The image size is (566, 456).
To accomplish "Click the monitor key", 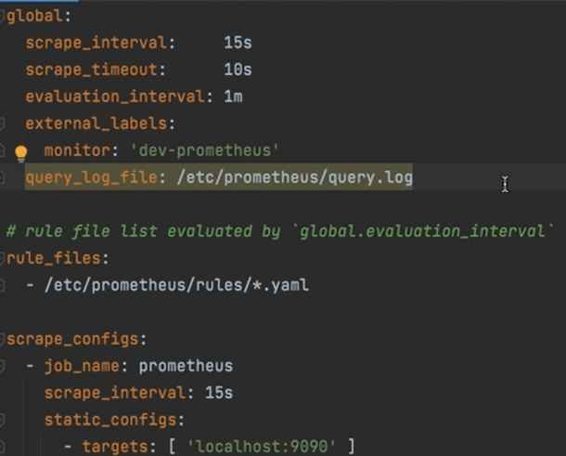I will pos(77,150).
